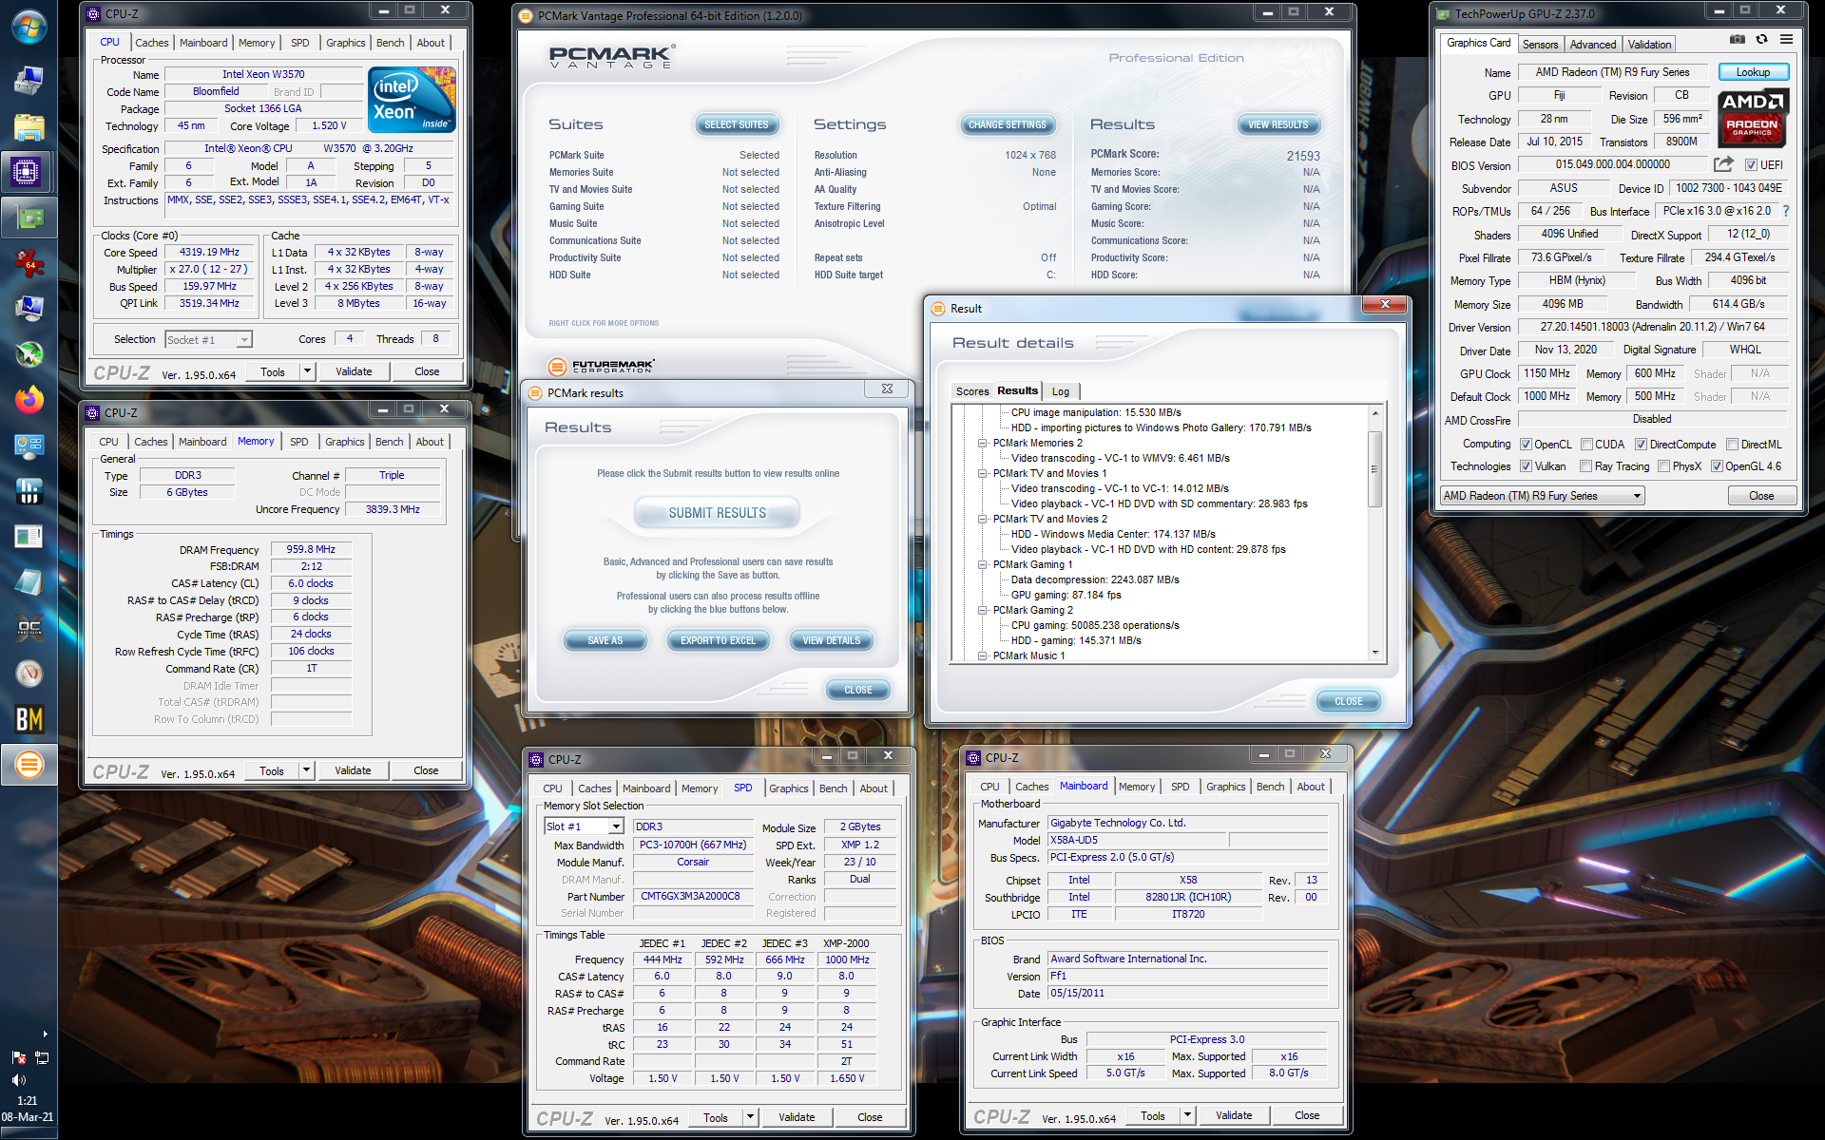The height and width of the screenshot is (1140, 1825).
Task: Toggle the DirectCompute checkbox
Action: point(1641,445)
